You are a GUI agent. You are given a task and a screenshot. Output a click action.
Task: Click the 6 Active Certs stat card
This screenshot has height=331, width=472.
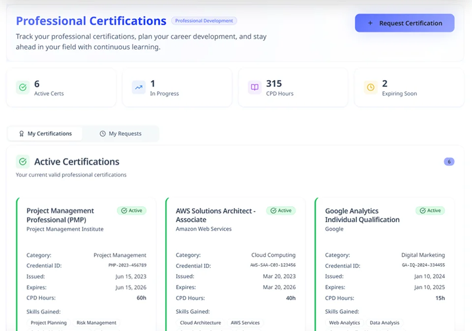point(61,88)
